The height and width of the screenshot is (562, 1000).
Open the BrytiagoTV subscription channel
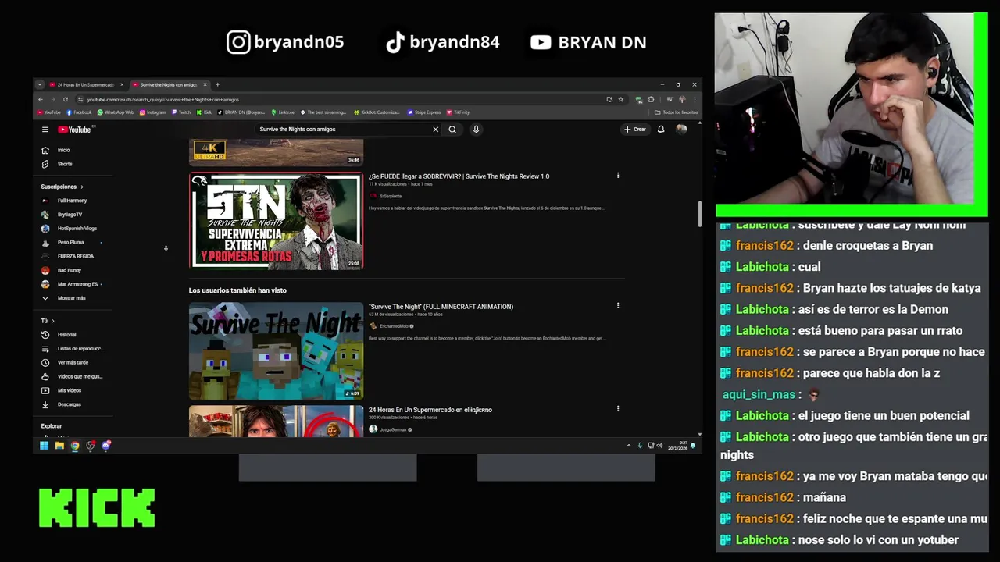point(62,215)
